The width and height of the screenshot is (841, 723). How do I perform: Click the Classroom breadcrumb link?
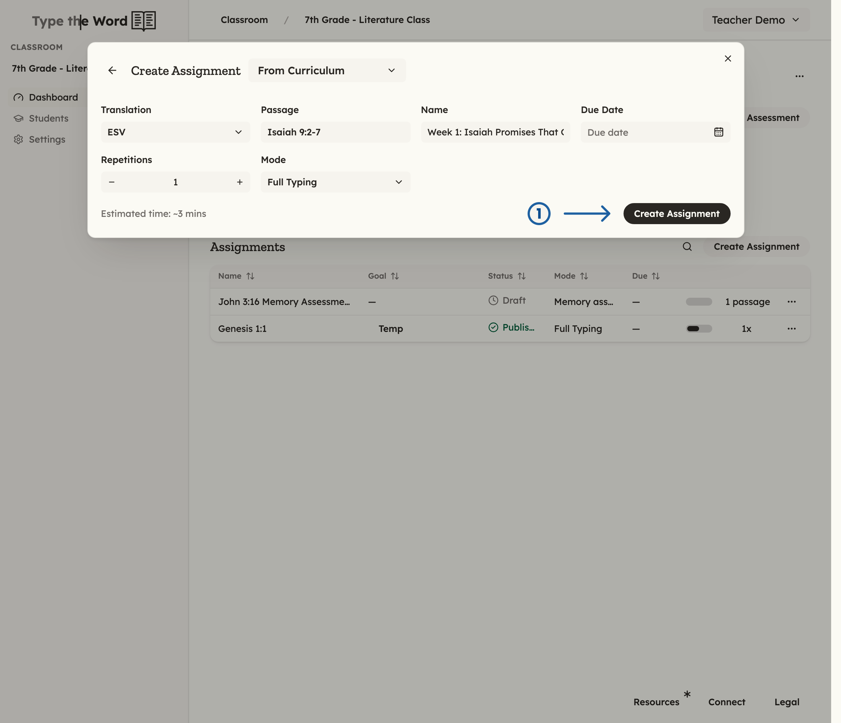pyautogui.click(x=244, y=20)
